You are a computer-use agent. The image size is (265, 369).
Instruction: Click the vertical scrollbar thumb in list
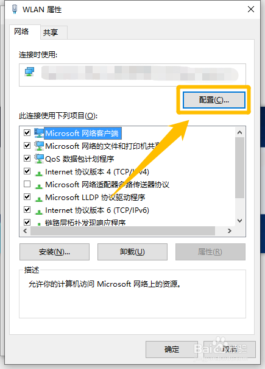(240, 168)
